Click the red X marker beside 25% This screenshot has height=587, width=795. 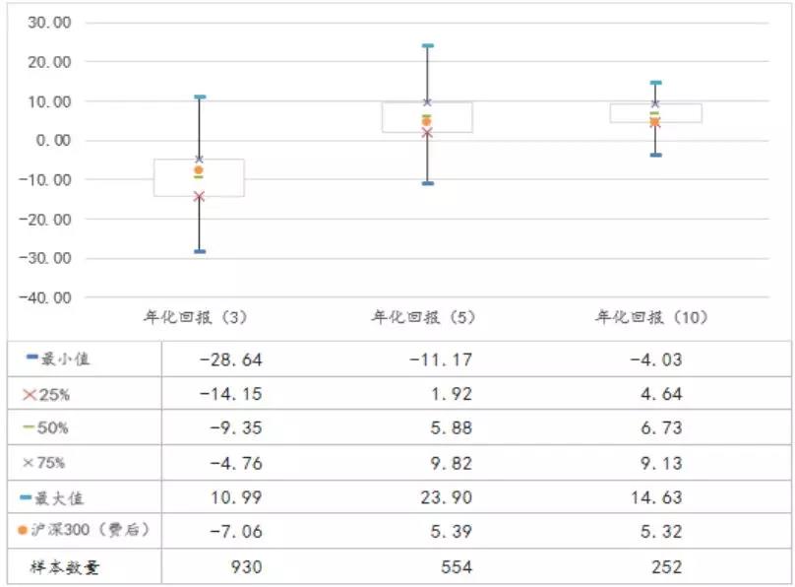coord(30,394)
